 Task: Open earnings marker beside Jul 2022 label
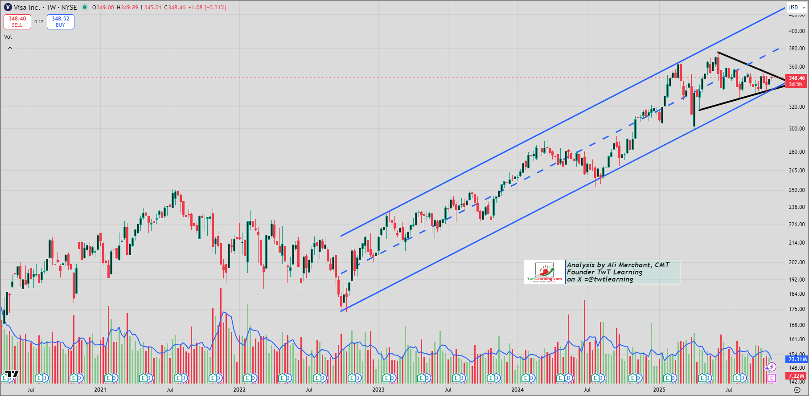tap(317, 378)
